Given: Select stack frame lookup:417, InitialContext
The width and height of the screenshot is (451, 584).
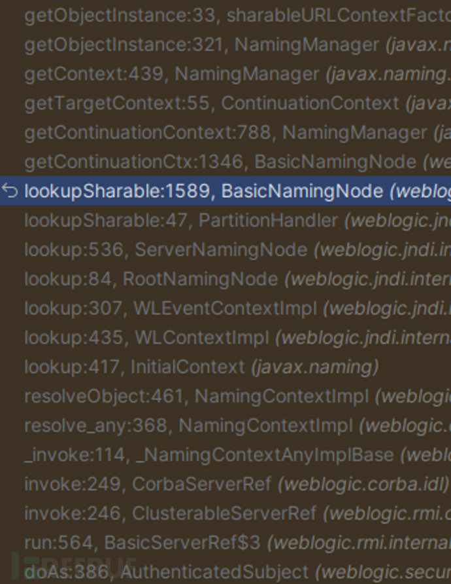Looking at the screenshot, I should pos(225,367).
